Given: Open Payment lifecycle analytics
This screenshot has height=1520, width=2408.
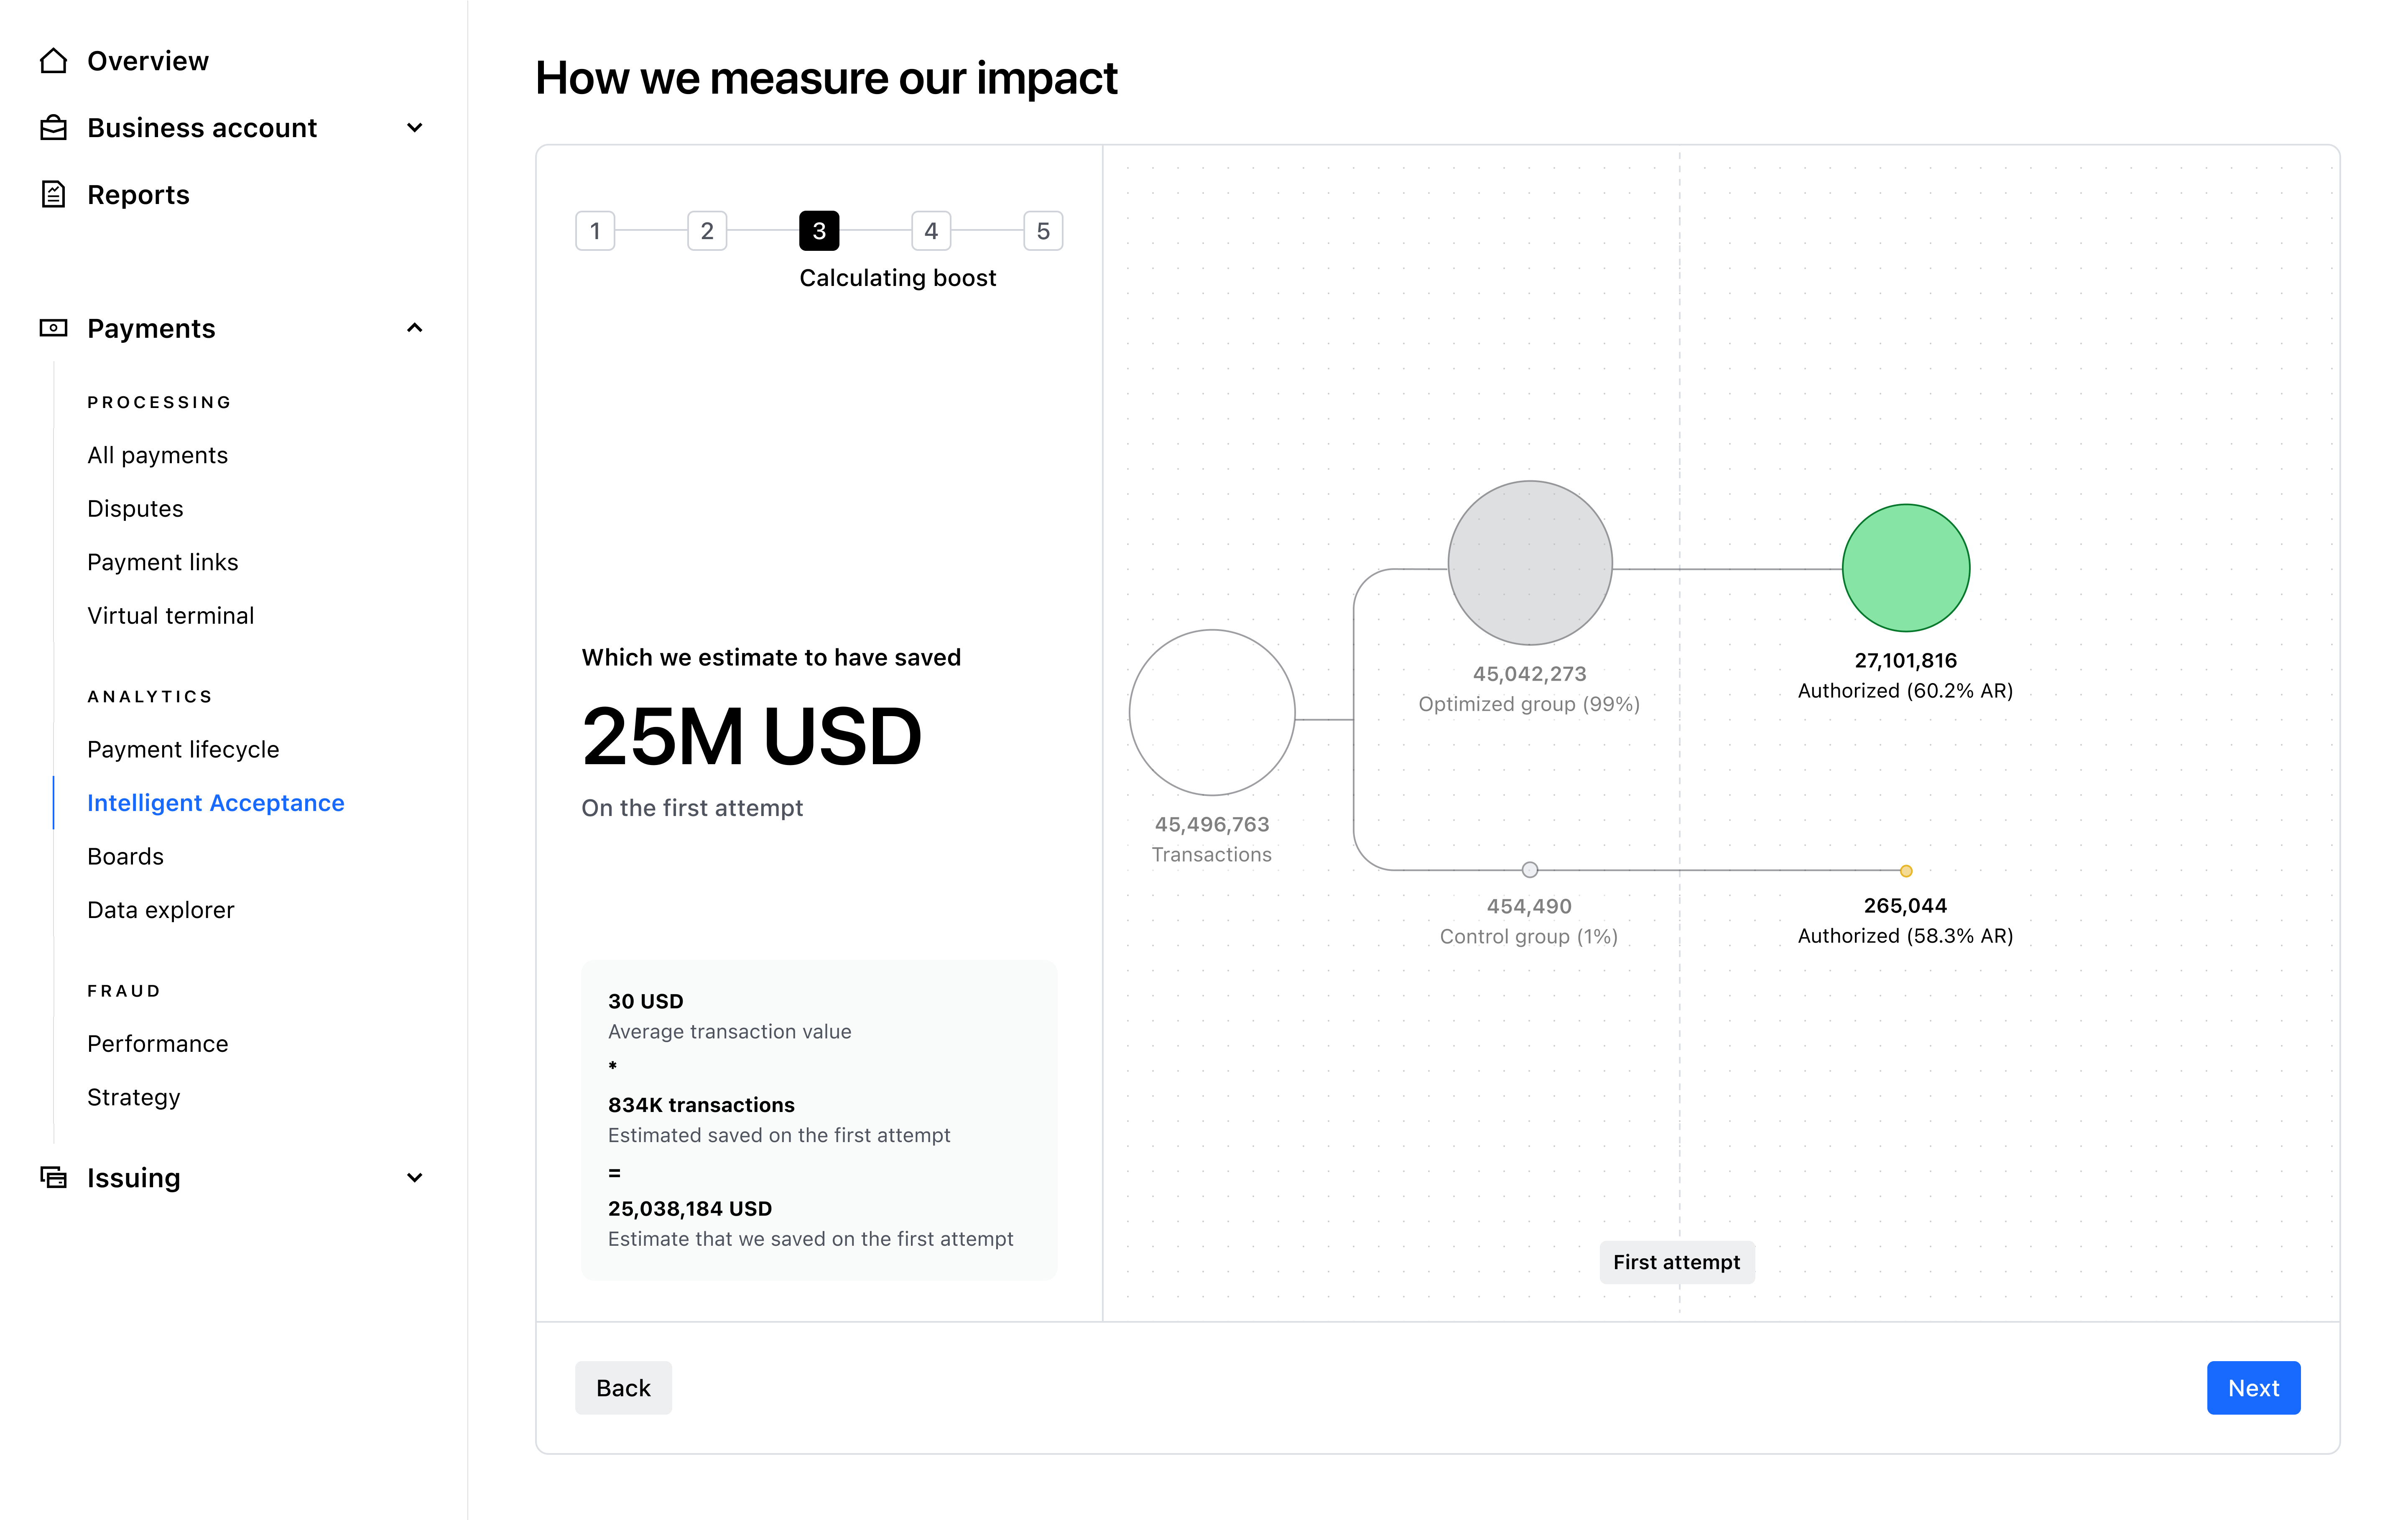Looking at the screenshot, I should (x=183, y=749).
